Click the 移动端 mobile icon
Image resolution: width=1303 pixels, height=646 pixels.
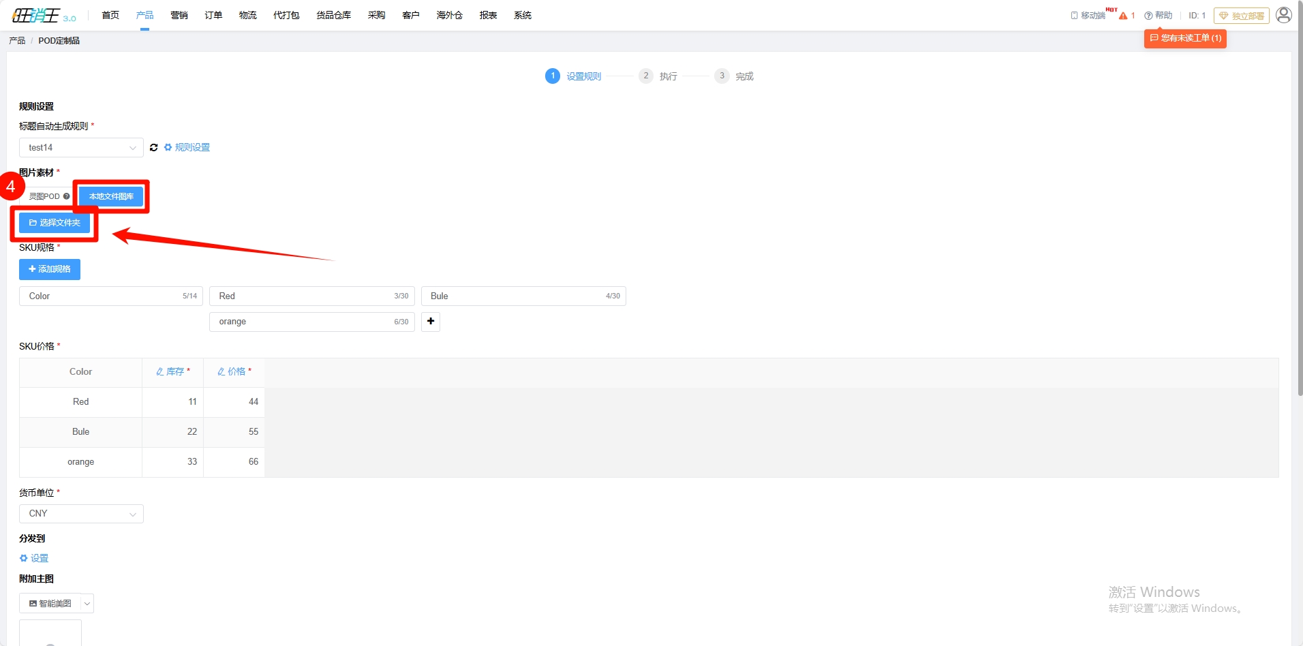(x=1075, y=16)
